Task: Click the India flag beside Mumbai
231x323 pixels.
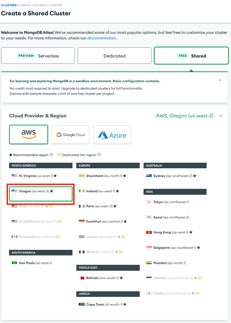Action: [149, 263]
